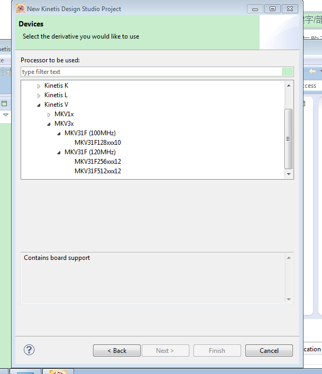322x374 pixels.
Task: Select MKV31F (100MHz) label
Action: pyautogui.click(x=90, y=133)
